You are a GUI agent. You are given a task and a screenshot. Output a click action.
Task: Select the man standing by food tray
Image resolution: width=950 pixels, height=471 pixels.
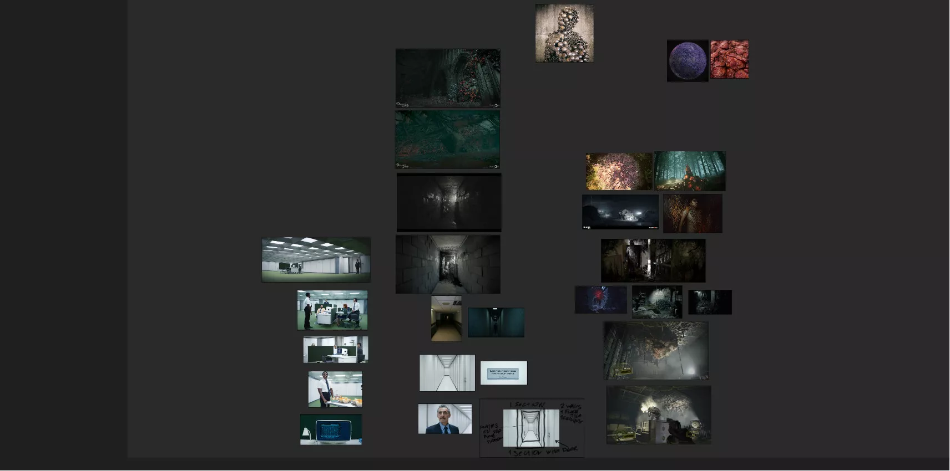[335, 389]
